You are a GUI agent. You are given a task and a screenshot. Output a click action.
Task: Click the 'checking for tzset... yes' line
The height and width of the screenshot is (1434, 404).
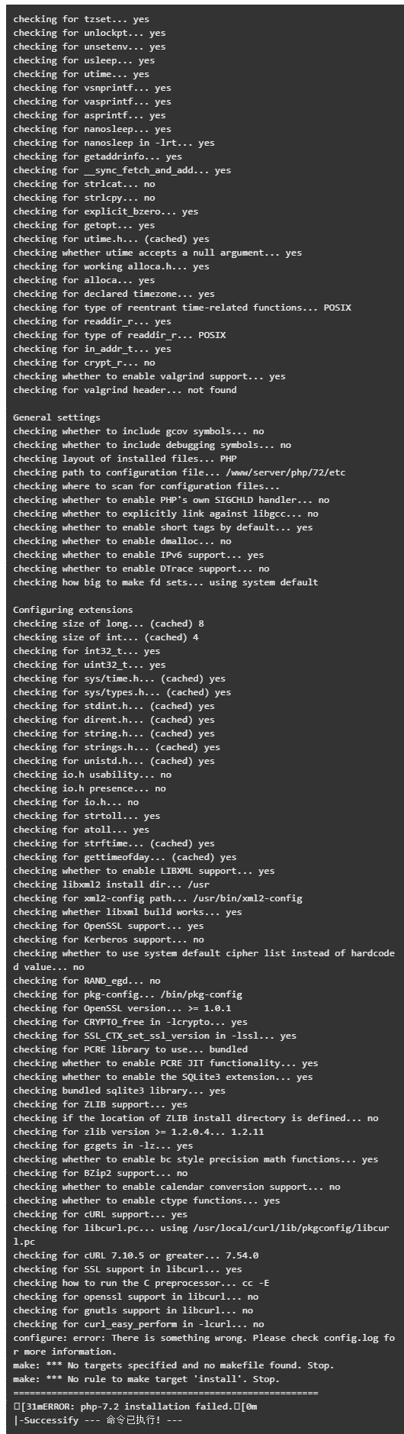(81, 19)
